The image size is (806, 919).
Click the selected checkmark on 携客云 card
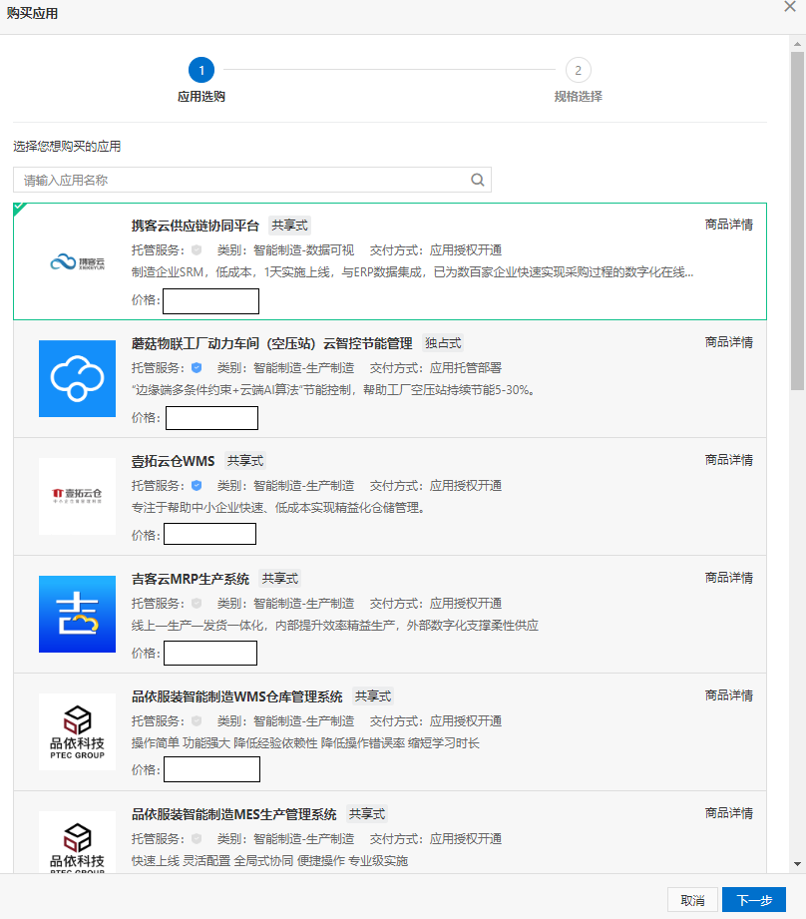(x=19, y=208)
